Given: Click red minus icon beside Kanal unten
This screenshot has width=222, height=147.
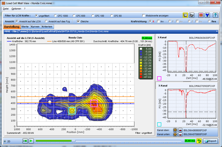Looking at the screenshot, I should point(180,134).
